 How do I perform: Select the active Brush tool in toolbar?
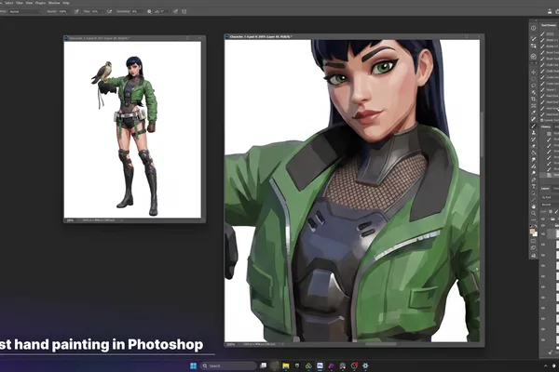[x=533, y=126]
